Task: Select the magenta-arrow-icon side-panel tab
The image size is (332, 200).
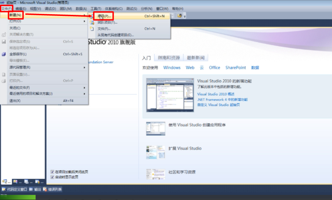Action: (x=17, y=182)
